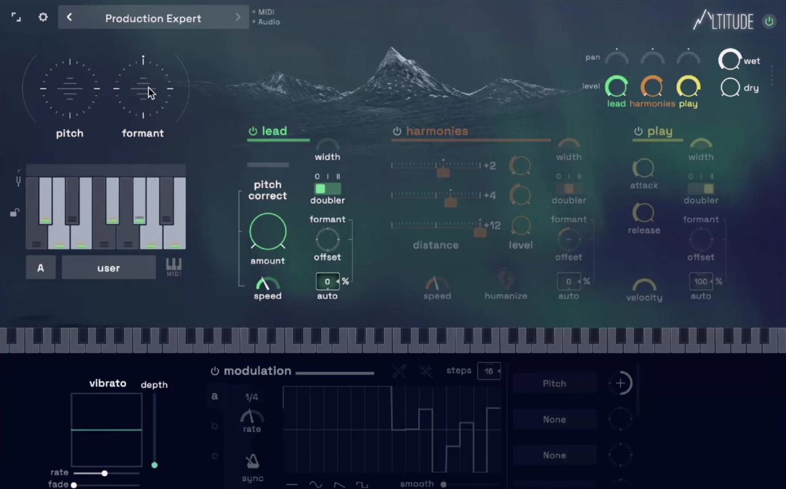Click the green lead level knob
This screenshot has width=786, height=489.
[x=617, y=87]
